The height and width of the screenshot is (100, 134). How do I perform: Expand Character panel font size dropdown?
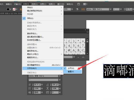click(42, 85)
